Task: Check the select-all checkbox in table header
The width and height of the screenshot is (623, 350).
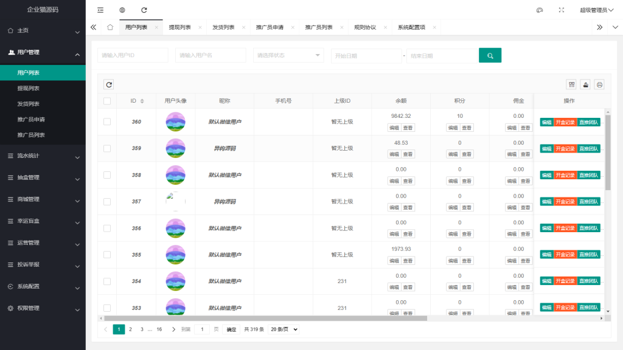Action: point(107,101)
